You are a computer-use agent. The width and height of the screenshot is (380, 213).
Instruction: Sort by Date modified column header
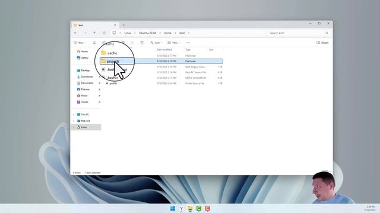tap(164, 50)
